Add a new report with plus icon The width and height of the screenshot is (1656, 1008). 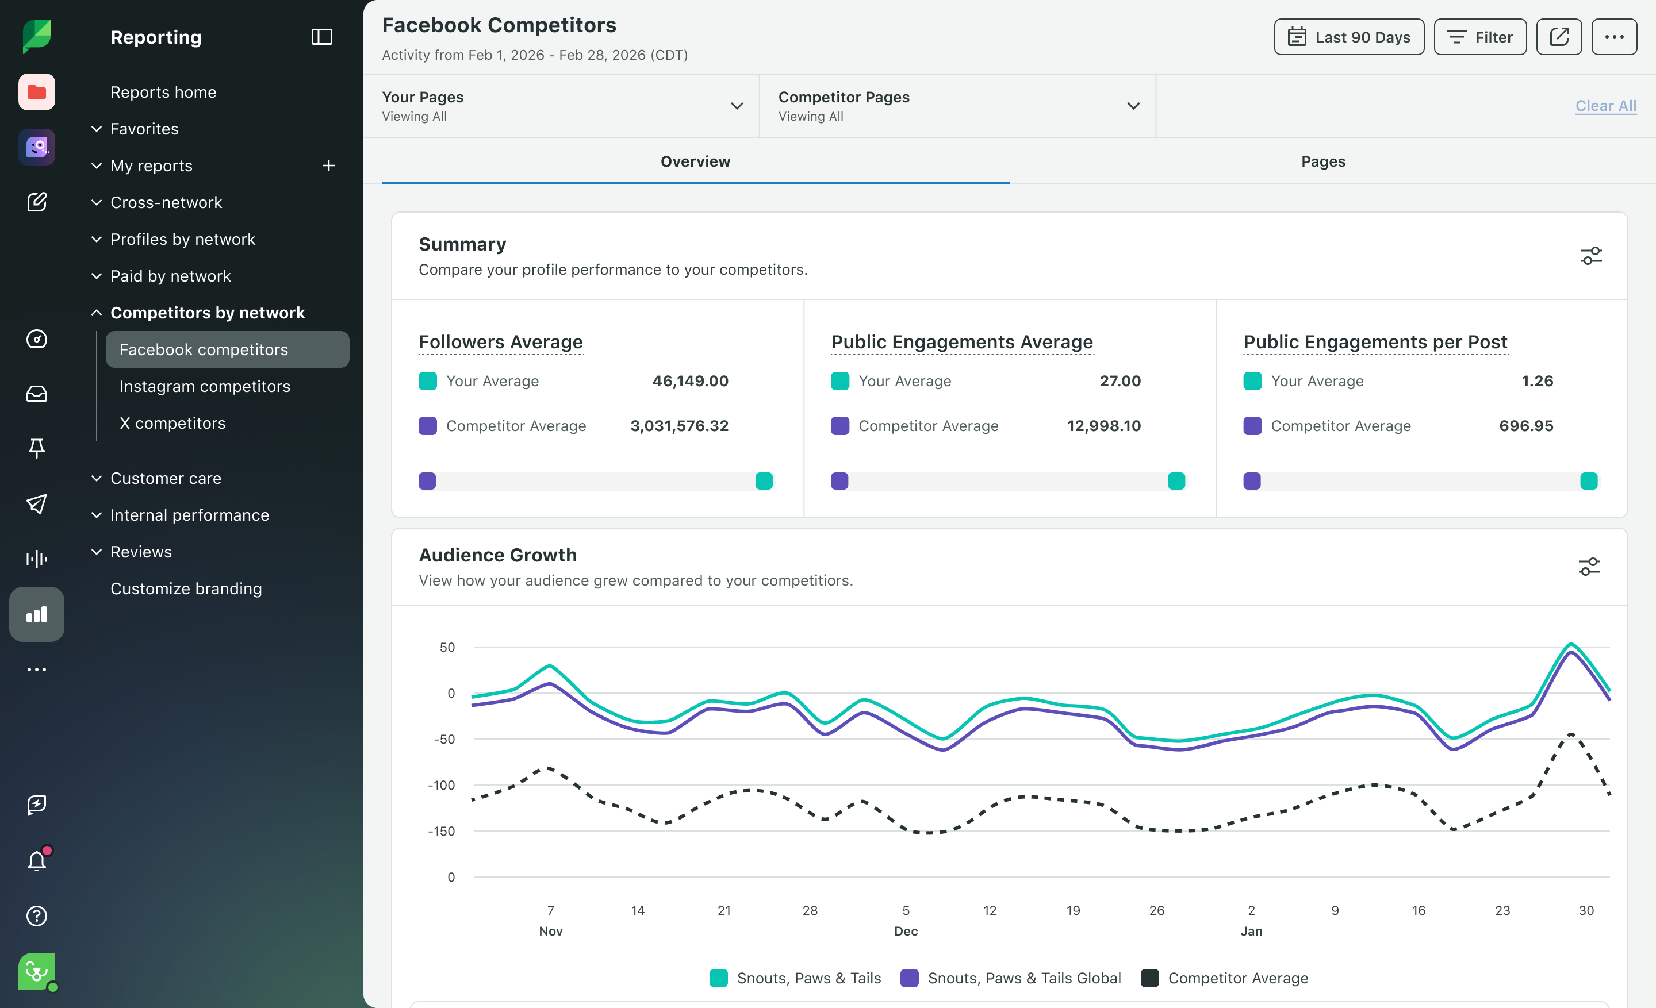tap(329, 165)
